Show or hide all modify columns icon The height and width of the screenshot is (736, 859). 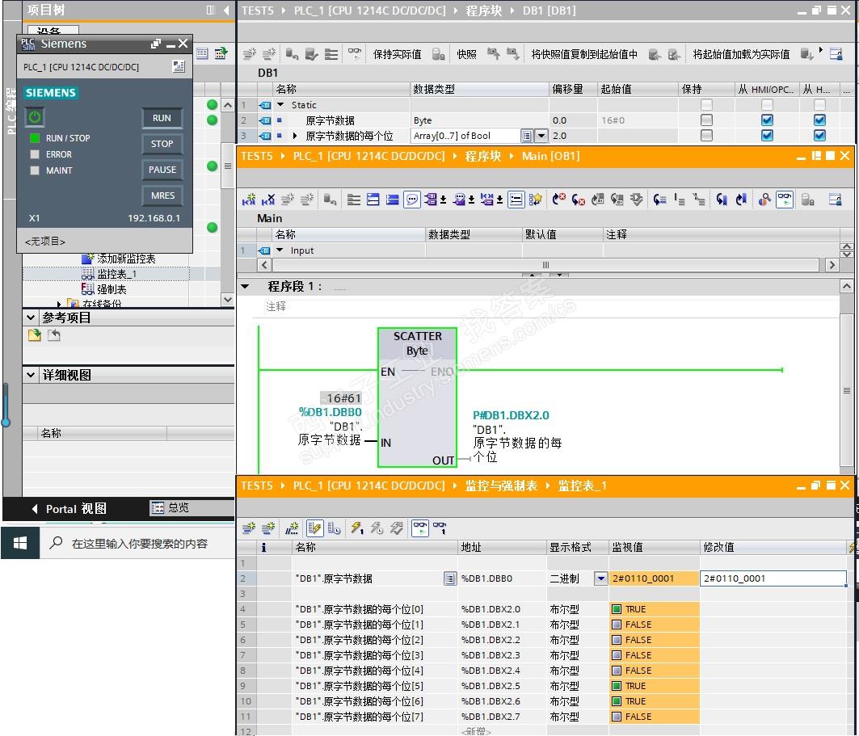314,528
